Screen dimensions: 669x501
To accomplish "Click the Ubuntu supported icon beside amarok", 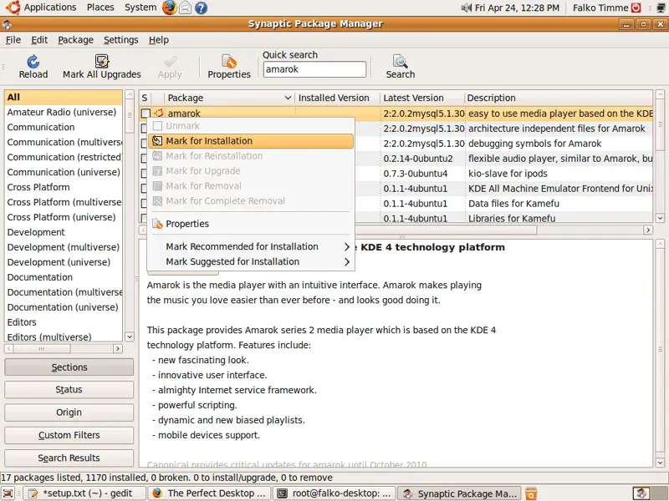I will [x=159, y=113].
